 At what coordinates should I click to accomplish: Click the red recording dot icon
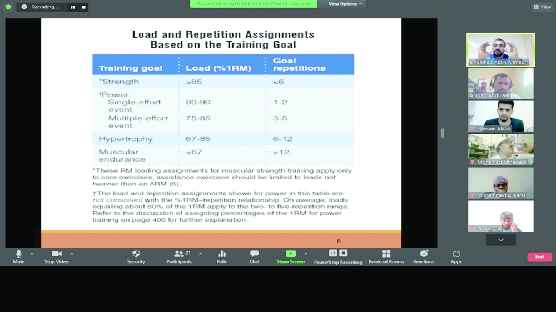[x=24, y=7]
